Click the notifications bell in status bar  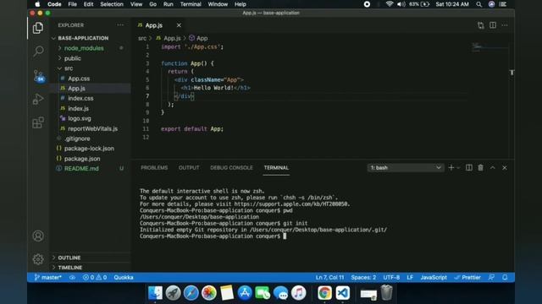[505, 278]
